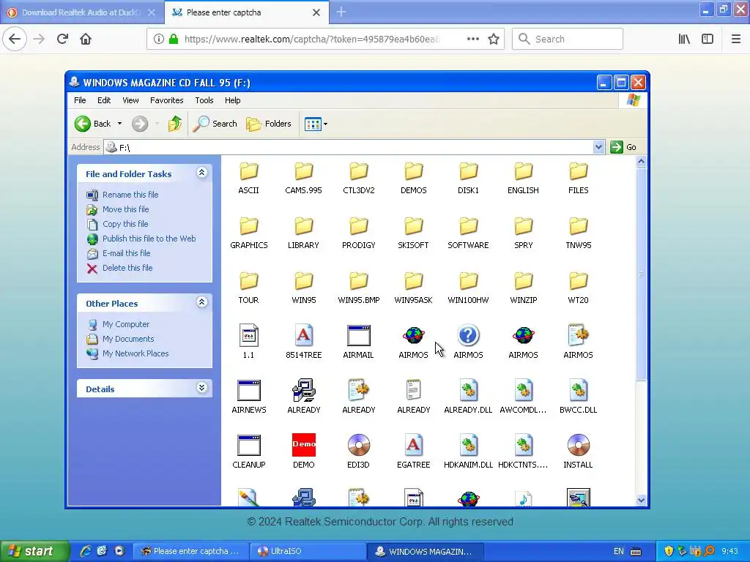This screenshot has width=750, height=562.
Task: Open the Tools menu
Action: point(204,100)
